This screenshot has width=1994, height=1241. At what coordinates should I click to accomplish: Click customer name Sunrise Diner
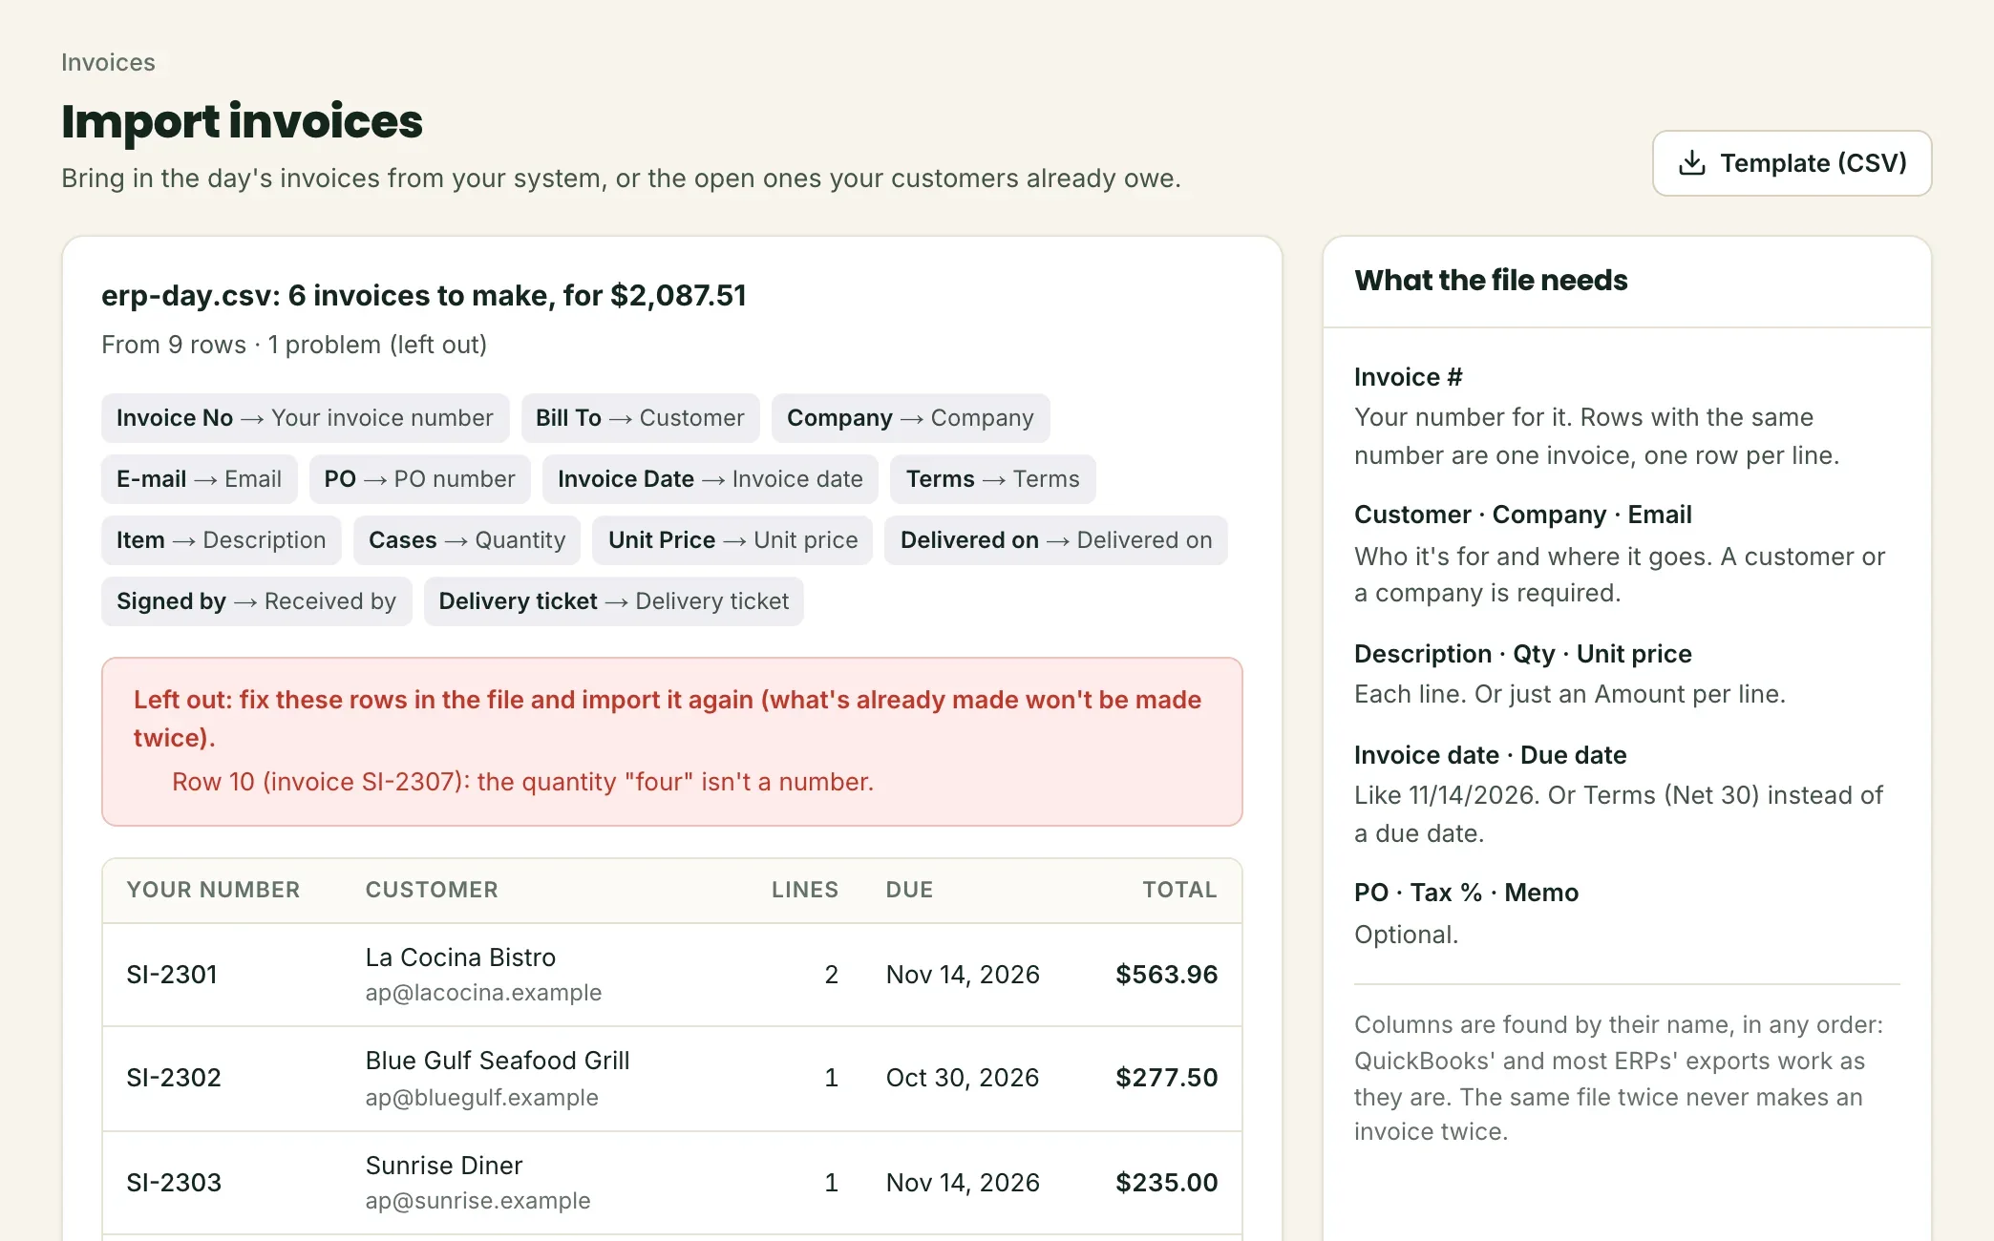coord(444,1166)
